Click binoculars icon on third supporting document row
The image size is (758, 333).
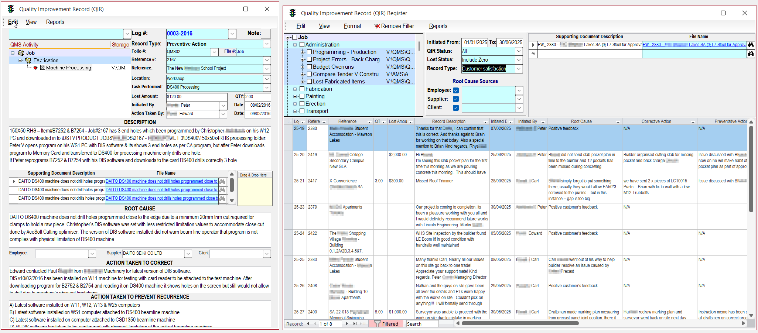222,198
